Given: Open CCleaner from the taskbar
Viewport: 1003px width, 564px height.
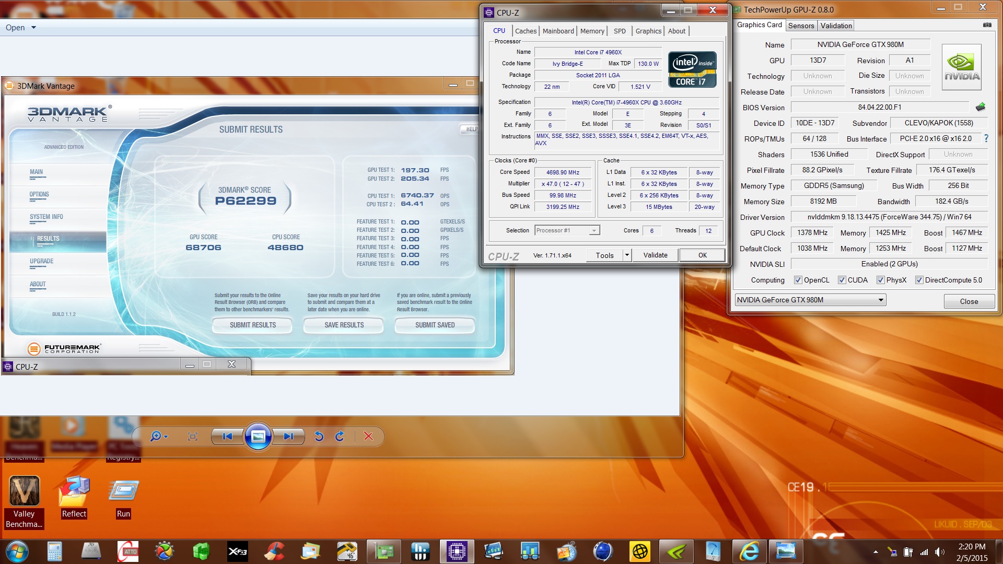Looking at the screenshot, I should coord(274,551).
